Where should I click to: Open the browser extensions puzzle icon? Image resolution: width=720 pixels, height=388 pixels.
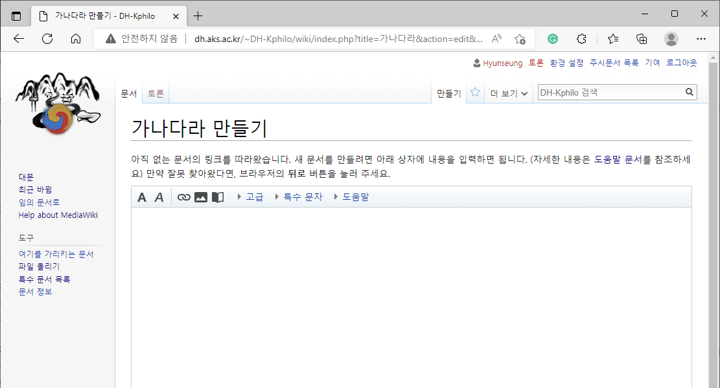pos(581,39)
